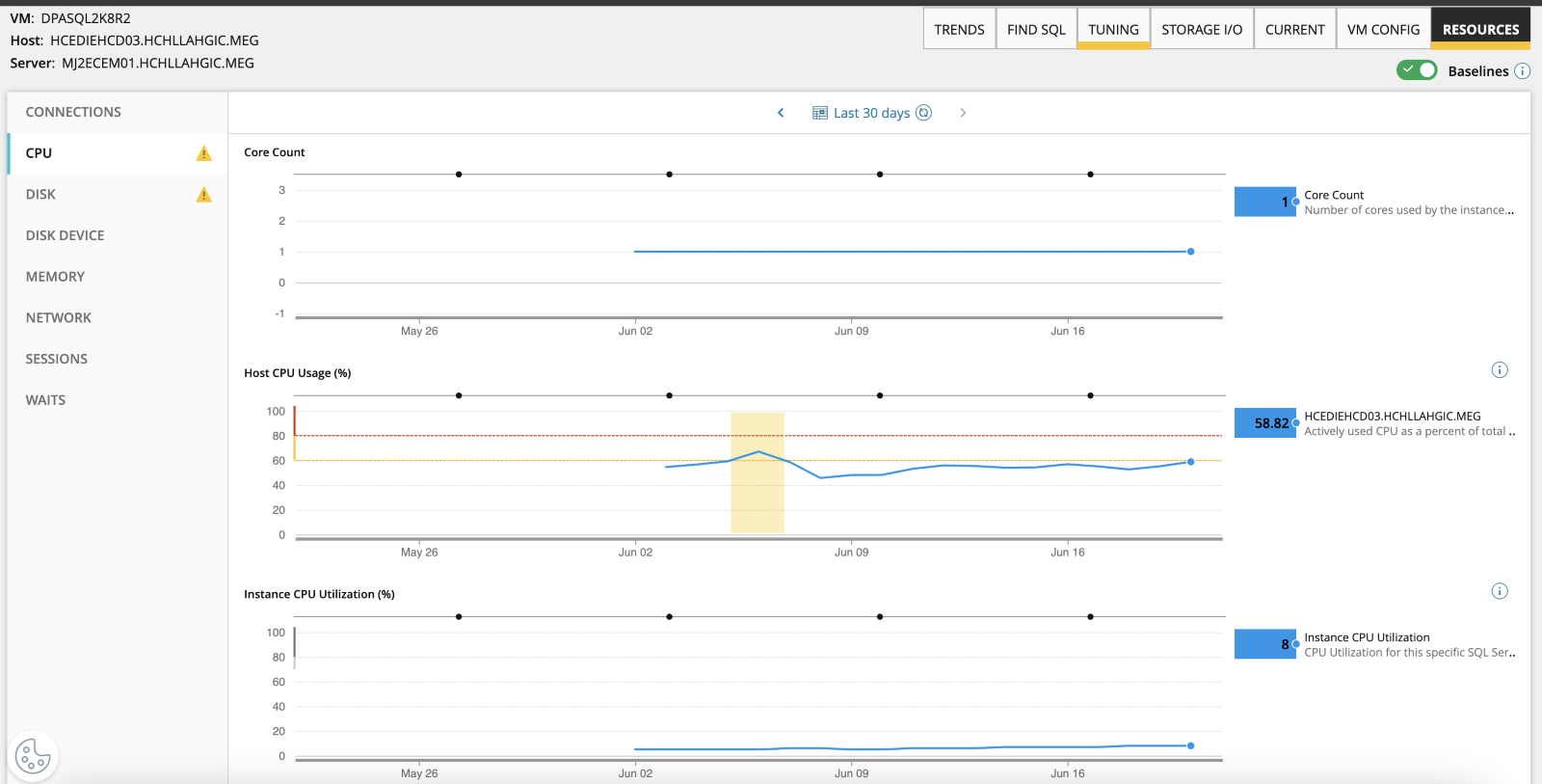Click the Instance CPU value 8 legend box
Viewport: 1542px width, 784px height.
[x=1265, y=644]
